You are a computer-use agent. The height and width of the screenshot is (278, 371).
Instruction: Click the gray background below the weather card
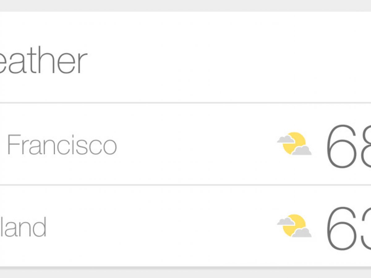click(185, 272)
